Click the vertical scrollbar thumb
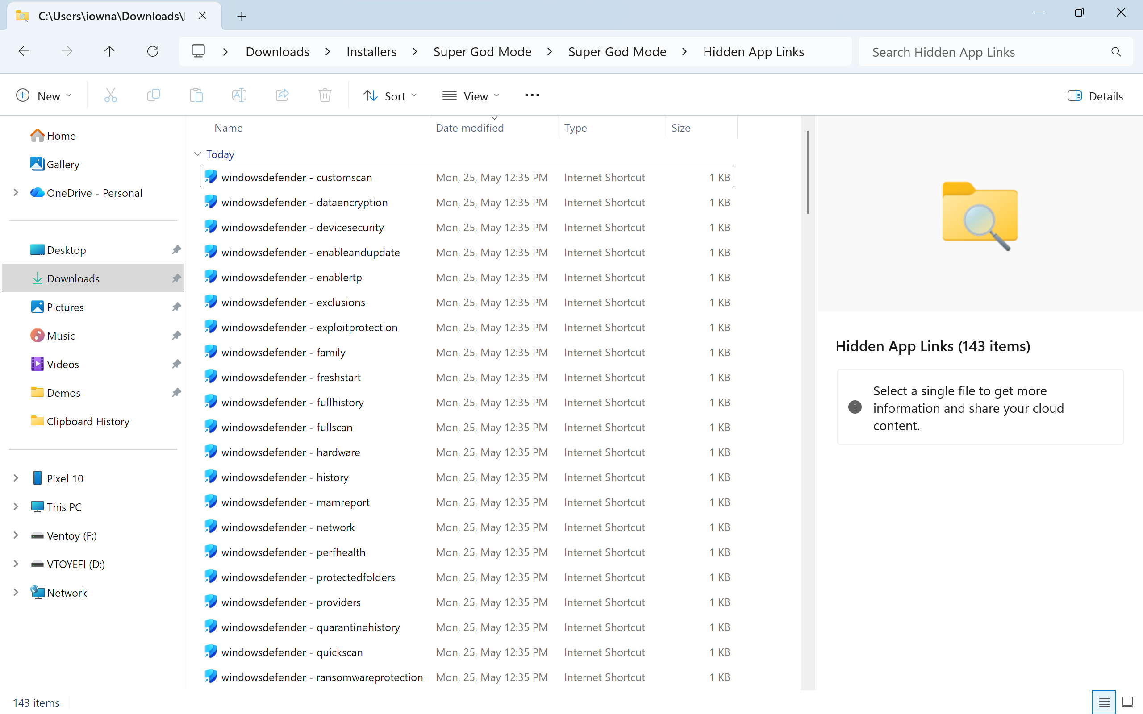Viewport: 1143px width, 714px height. click(808, 172)
